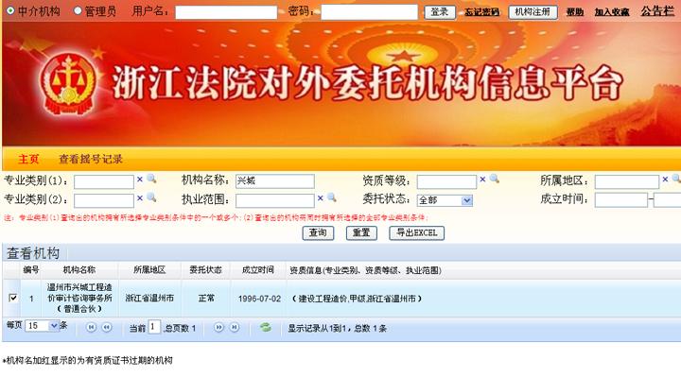Open 资质等级 search magnifier icon

[495, 179]
